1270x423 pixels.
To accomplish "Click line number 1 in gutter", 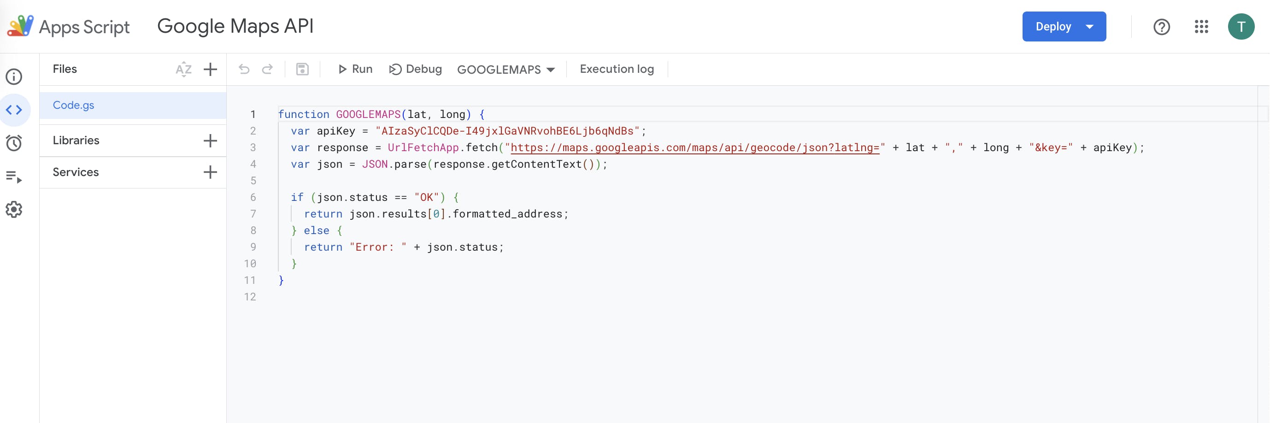I will [x=253, y=114].
